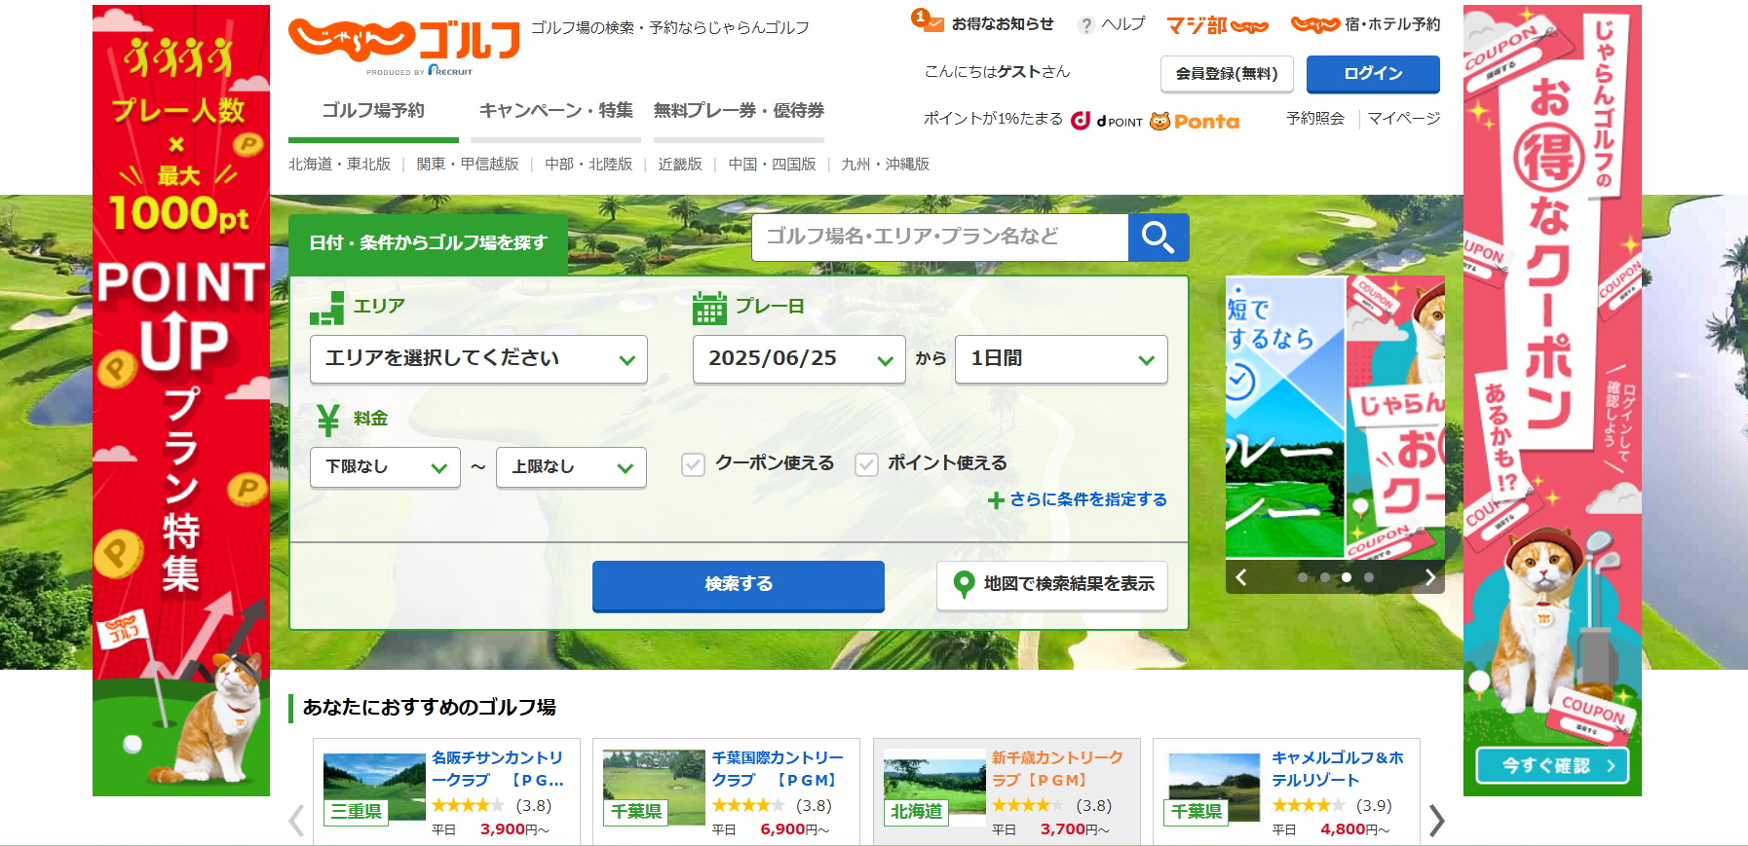Open 千葉国際カントリークラブ course card
This screenshot has height=846, width=1748.
pos(726,792)
